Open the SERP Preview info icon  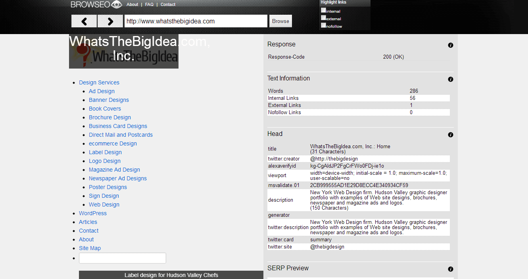coord(451,269)
